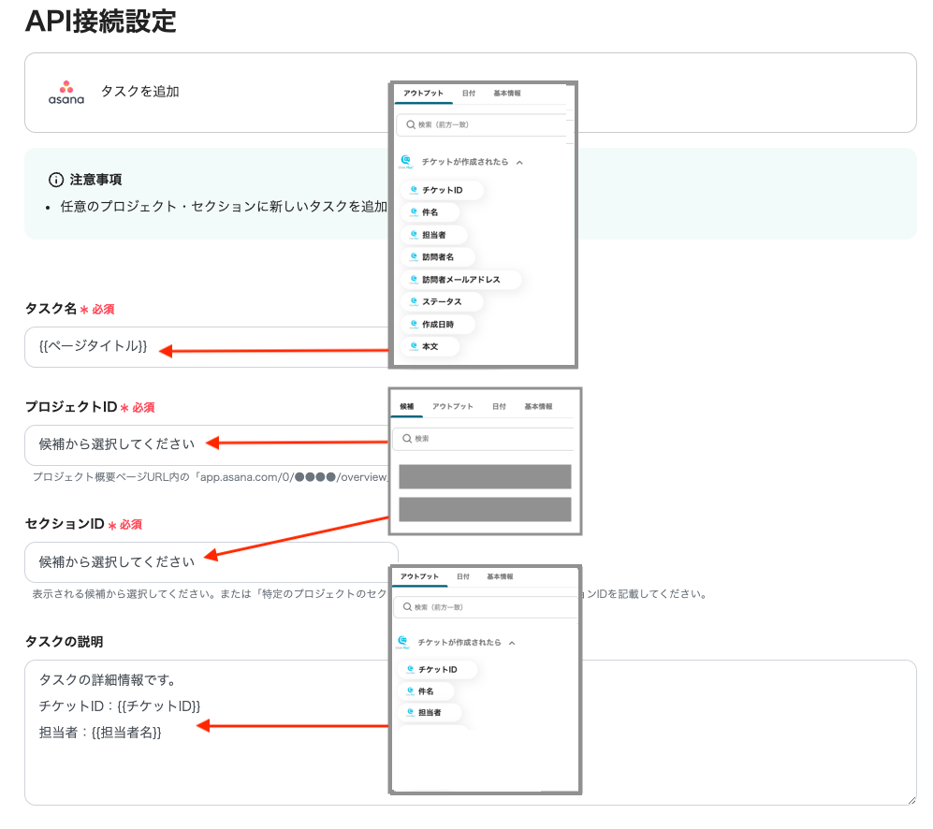Click search magnifier icon in bottom popup
The width and height of the screenshot is (933, 829).
[407, 607]
